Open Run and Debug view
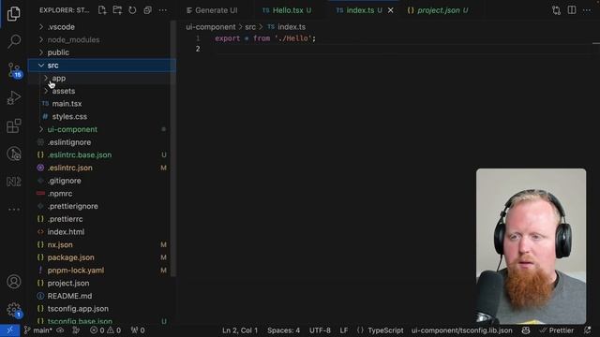The image size is (600, 337). pyautogui.click(x=14, y=97)
